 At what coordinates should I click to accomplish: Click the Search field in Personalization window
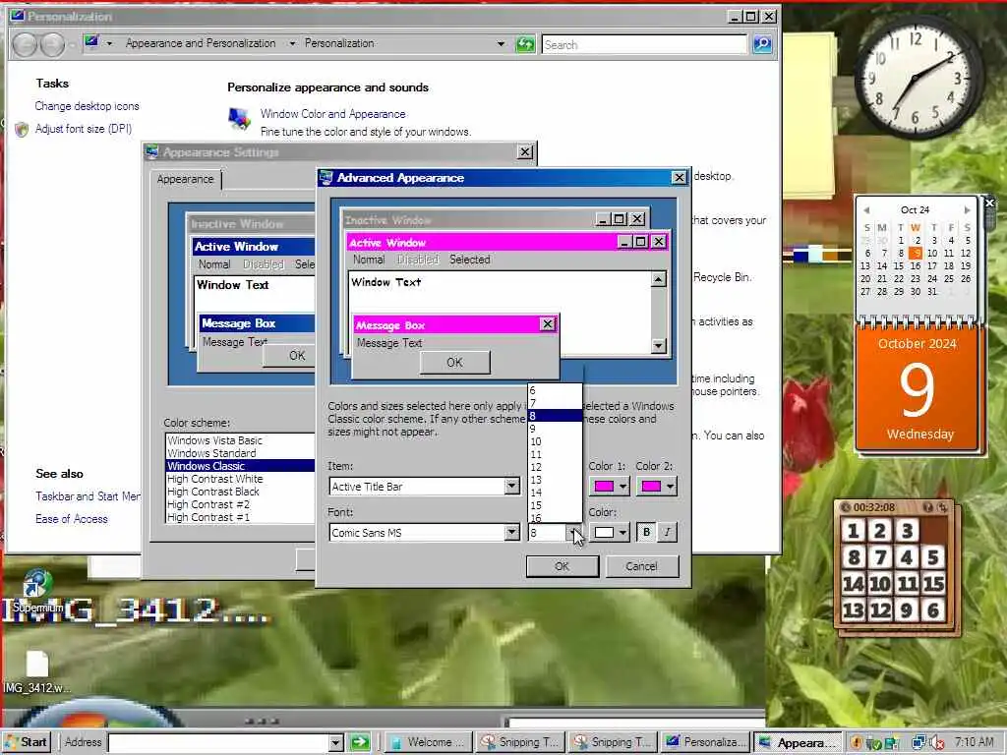pos(644,44)
